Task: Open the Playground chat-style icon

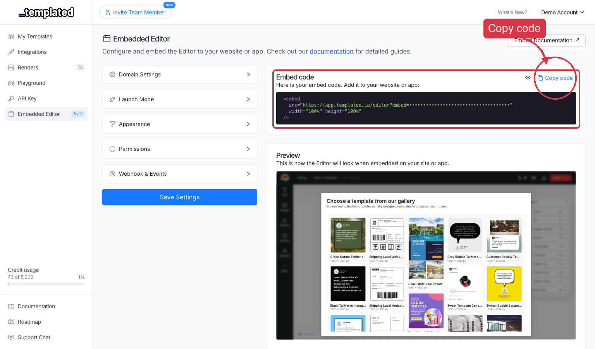Action: 12,83
